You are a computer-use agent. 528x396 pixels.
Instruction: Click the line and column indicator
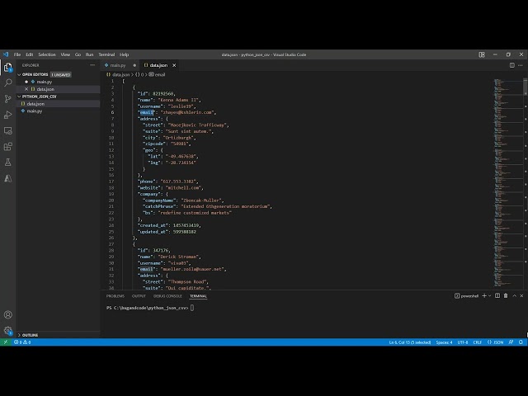[410, 342]
